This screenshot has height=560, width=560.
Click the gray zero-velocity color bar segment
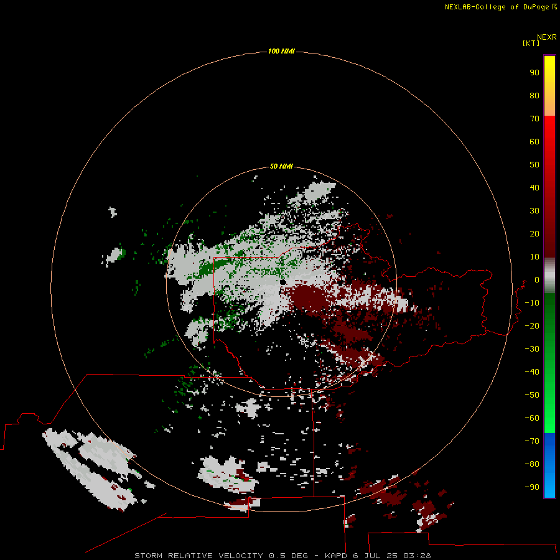[549, 276]
